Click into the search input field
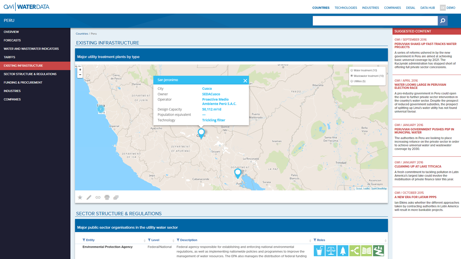 [x=375, y=21]
